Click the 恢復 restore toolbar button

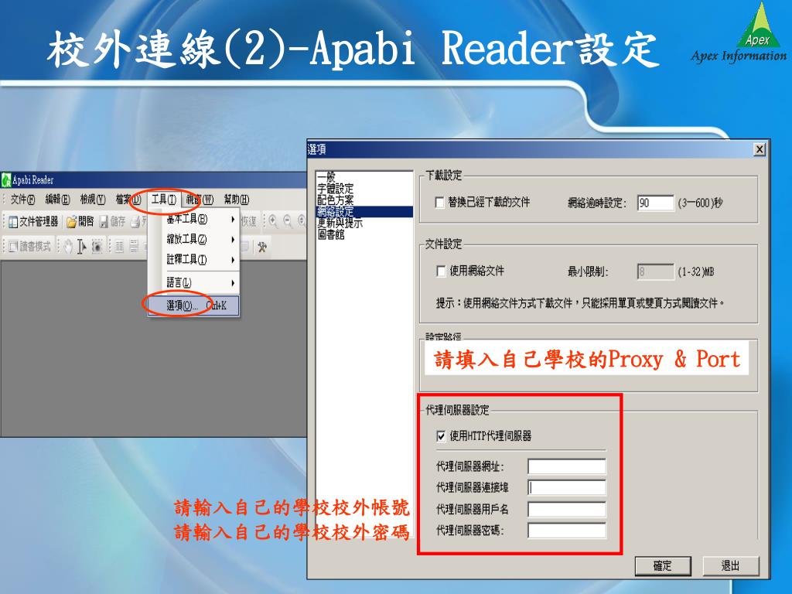pos(249,222)
